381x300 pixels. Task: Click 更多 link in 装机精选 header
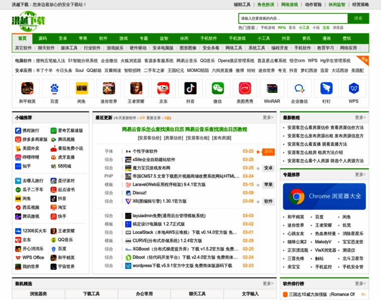(x=268, y=283)
